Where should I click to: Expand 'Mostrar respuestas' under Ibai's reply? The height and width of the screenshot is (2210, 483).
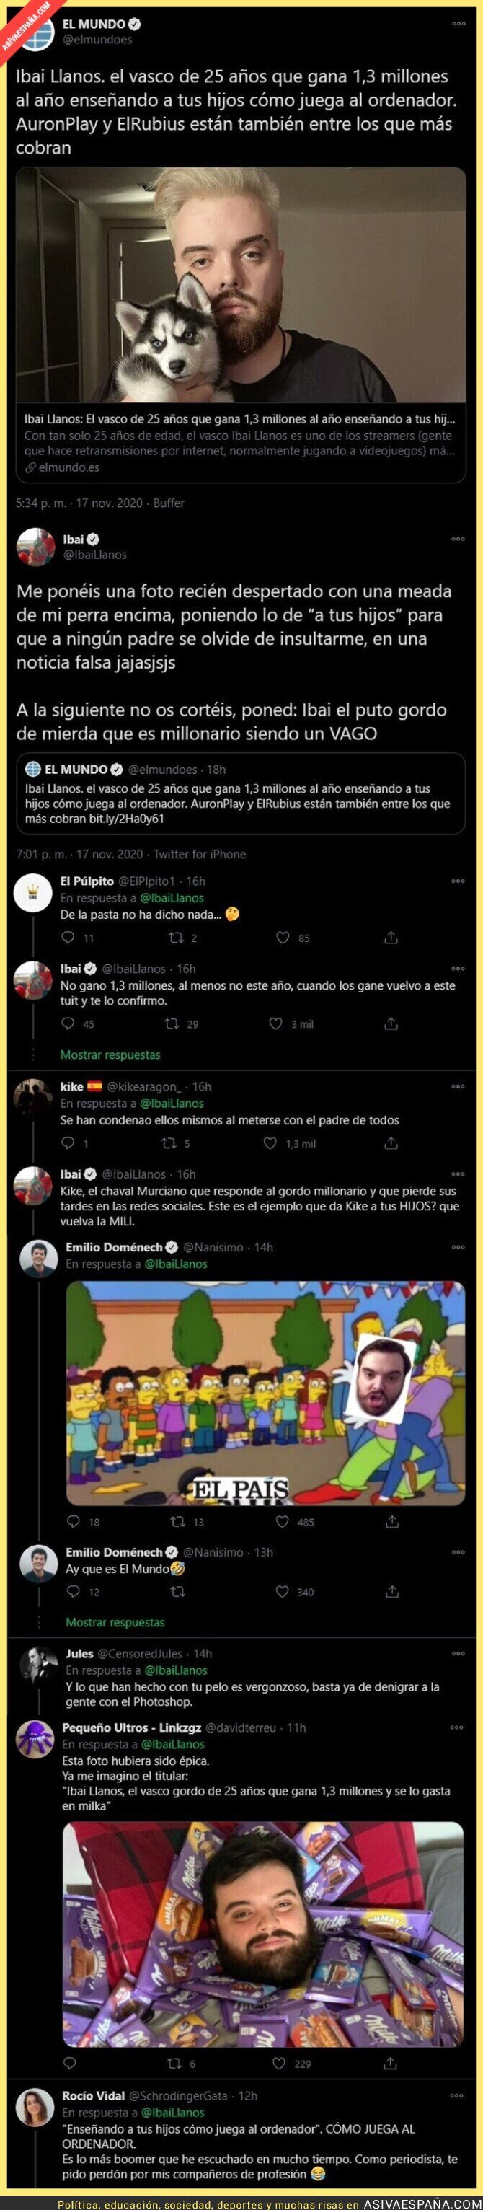click(x=110, y=1055)
